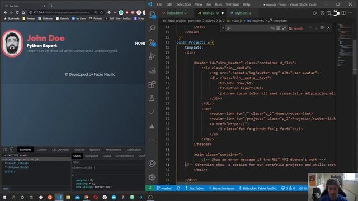358x201 pixels.
Task: Toggle Find in Selection option
Action: pos(322,28)
